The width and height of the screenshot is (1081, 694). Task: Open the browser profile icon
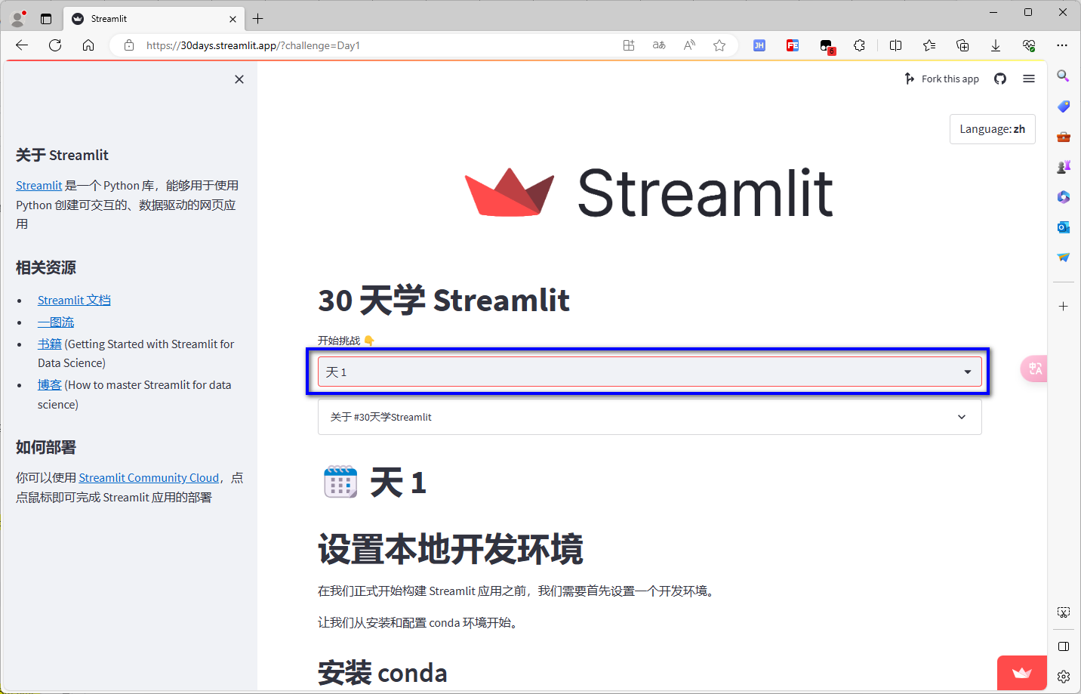coord(18,18)
